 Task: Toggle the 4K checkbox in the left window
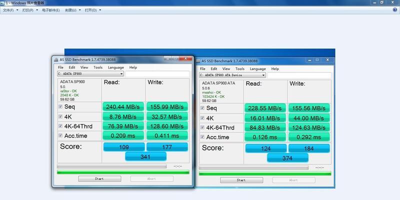(x=60, y=116)
